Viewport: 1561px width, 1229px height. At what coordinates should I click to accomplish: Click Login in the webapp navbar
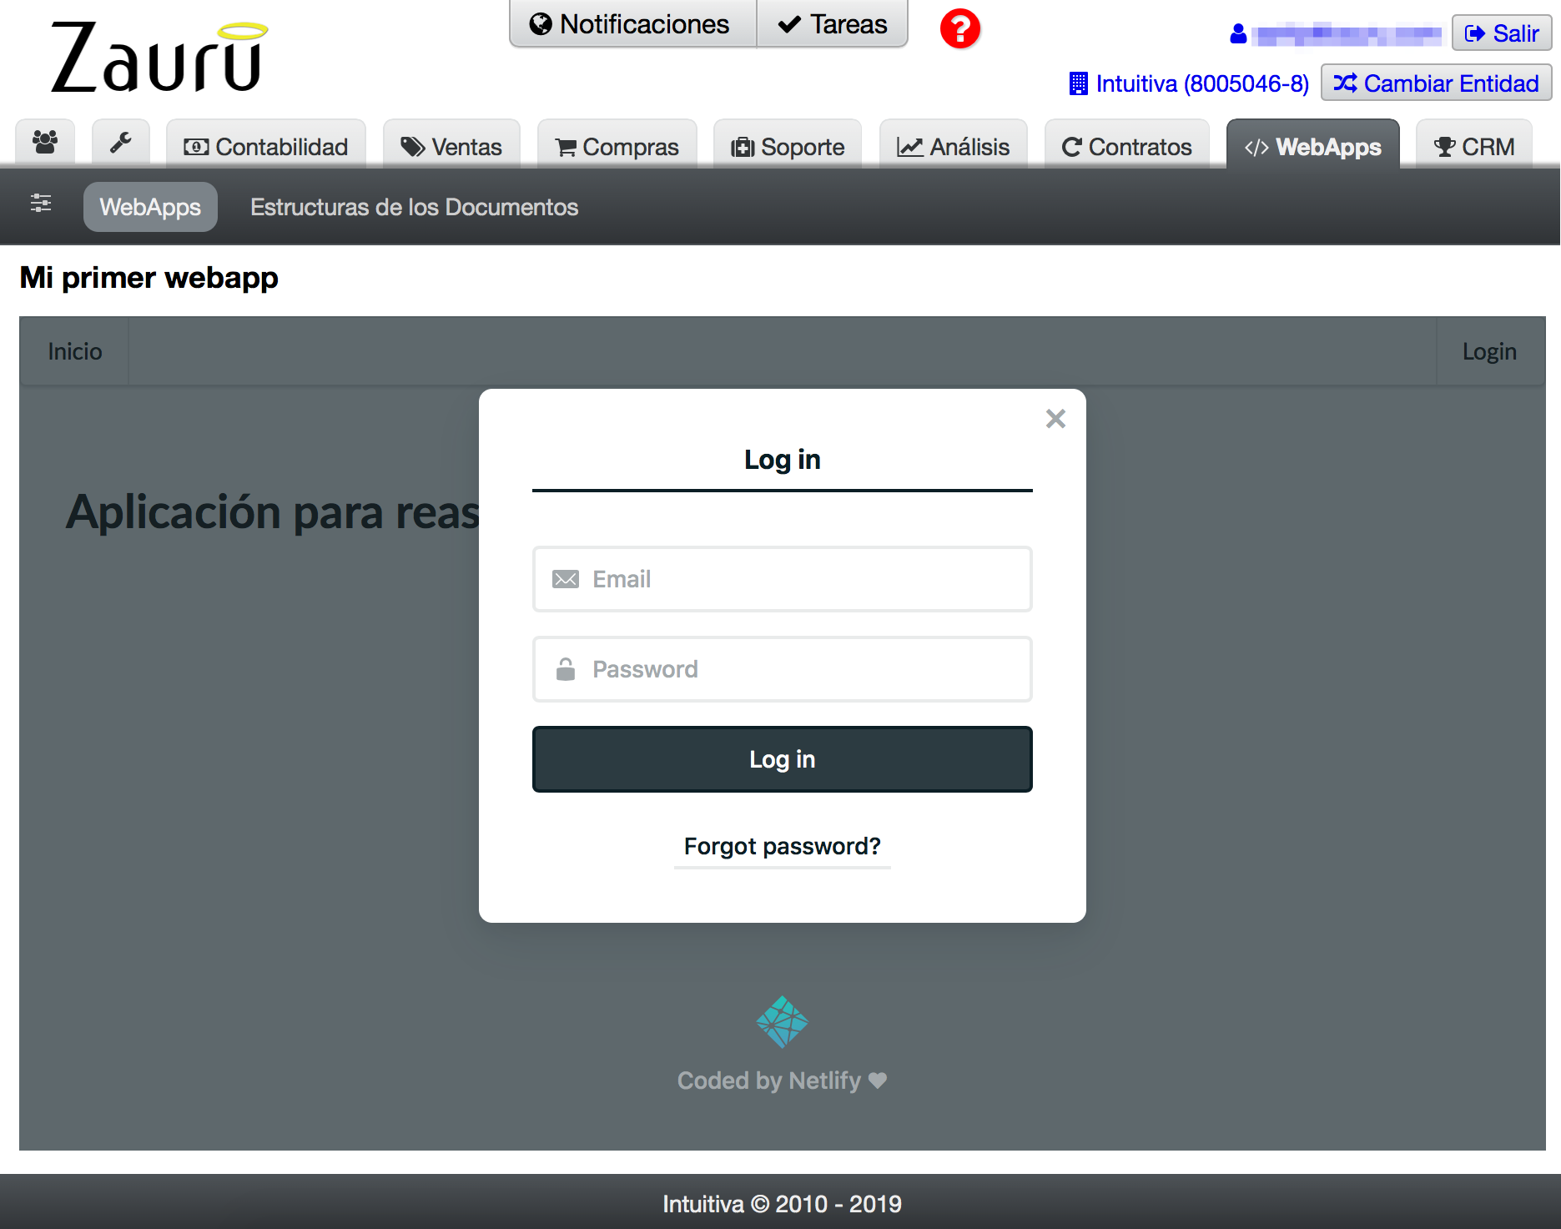click(1489, 351)
